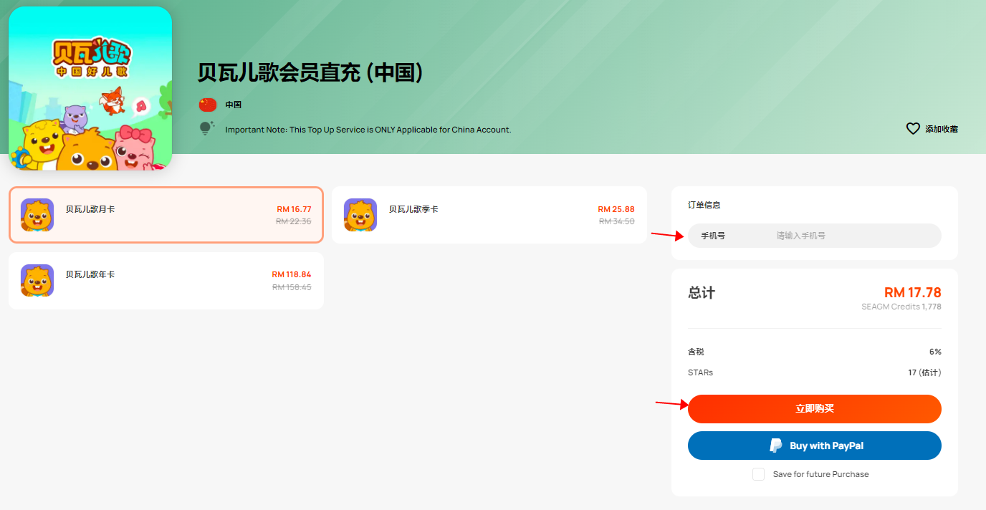Image resolution: width=986 pixels, height=510 pixels.
Task: Click the heart icon to add favorite
Action: coord(913,129)
